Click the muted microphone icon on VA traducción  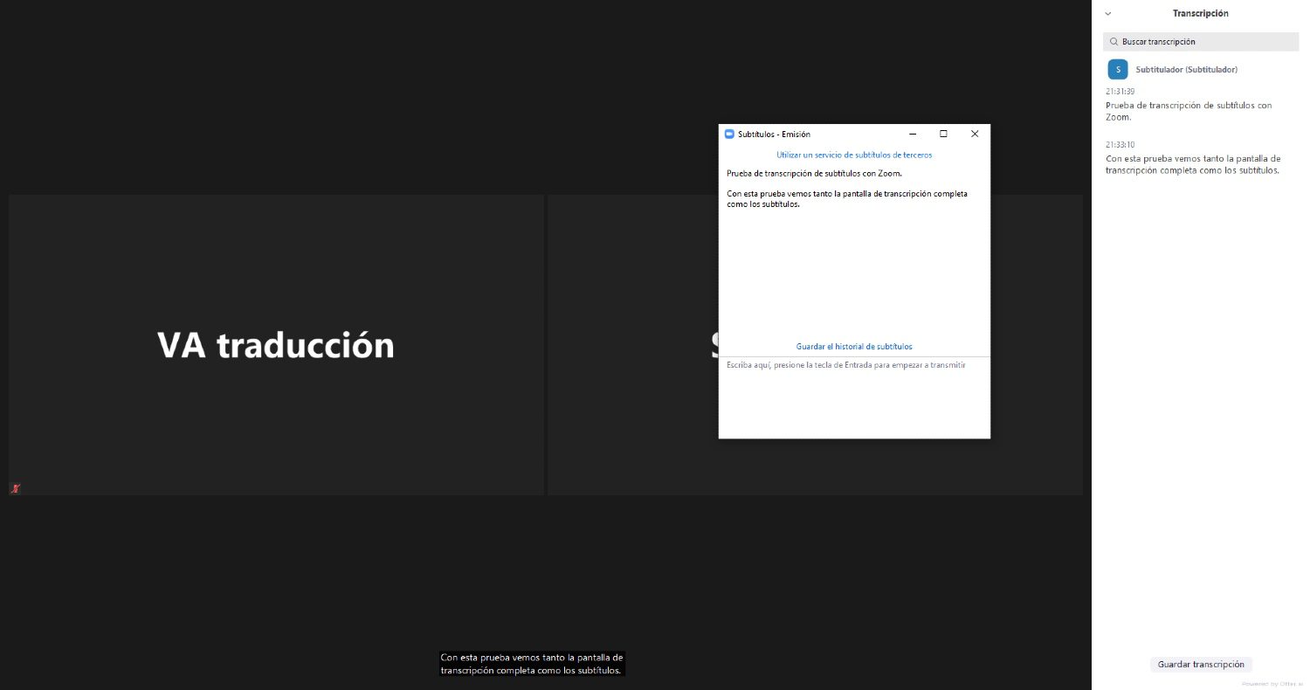click(x=16, y=488)
